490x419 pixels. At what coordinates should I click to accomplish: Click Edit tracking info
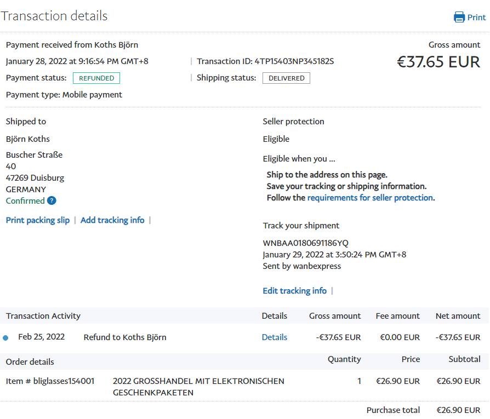click(294, 291)
